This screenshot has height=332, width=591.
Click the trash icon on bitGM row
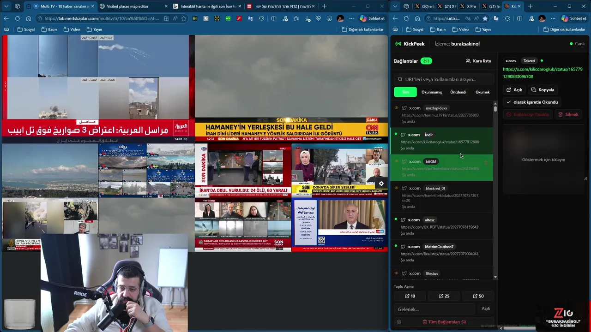[x=486, y=162]
